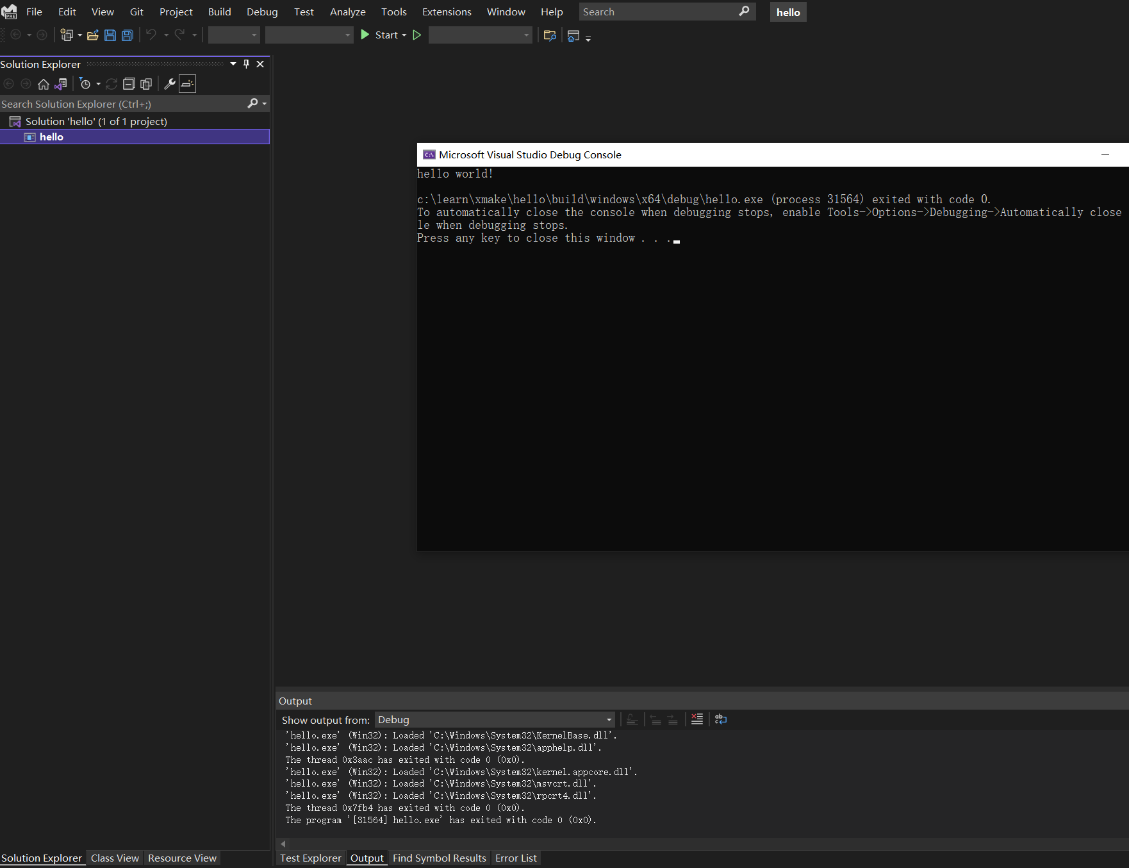The image size is (1129, 868).
Task: Click the Undo arrow icon
Action: pyautogui.click(x=151, y=35)
